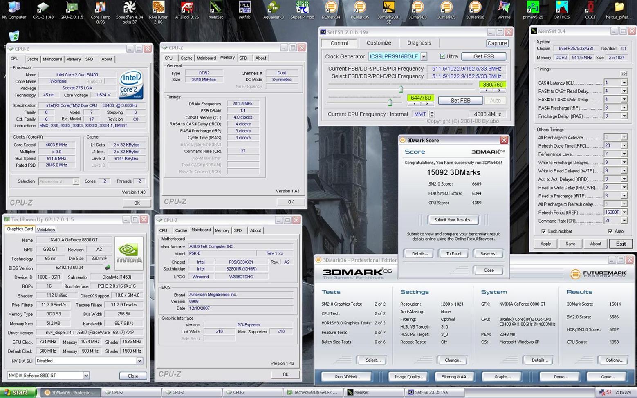Launch the CPU-Z 1.43 desktop shortcut

point(43,10)
